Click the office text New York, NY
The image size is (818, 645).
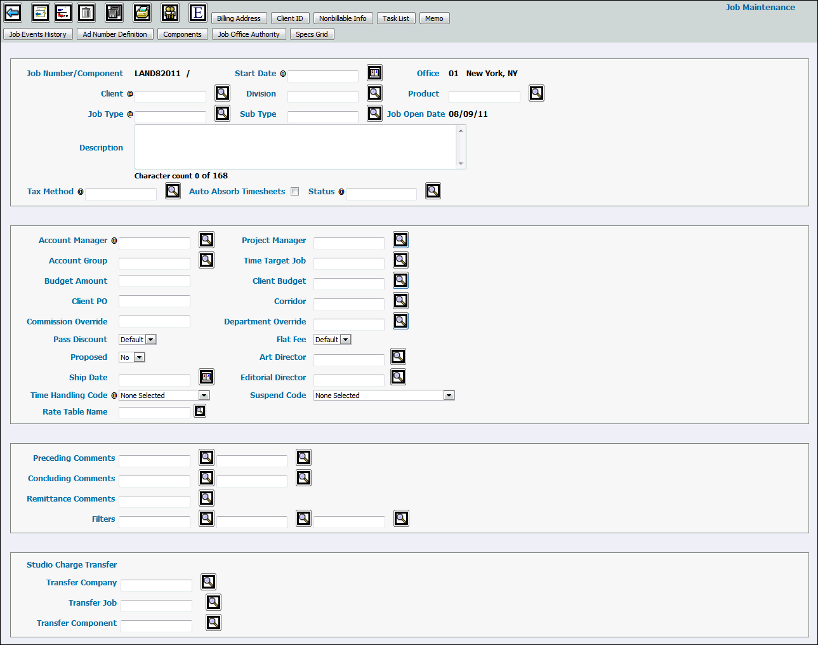[492, 74]
